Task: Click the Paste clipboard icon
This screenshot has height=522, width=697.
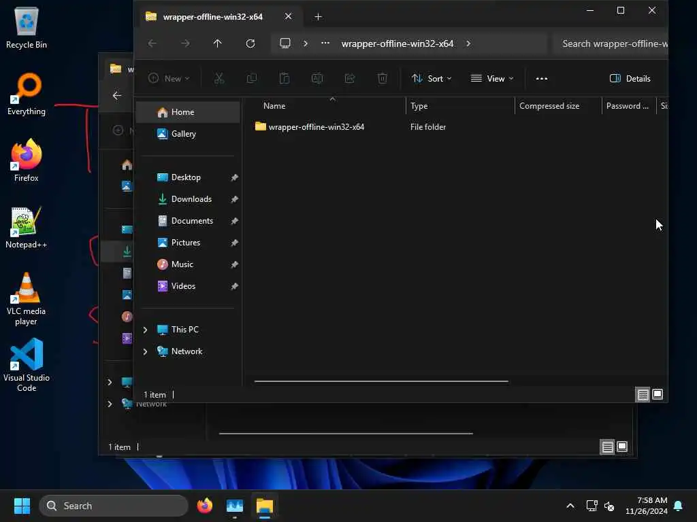Action: tap(285, 79)
